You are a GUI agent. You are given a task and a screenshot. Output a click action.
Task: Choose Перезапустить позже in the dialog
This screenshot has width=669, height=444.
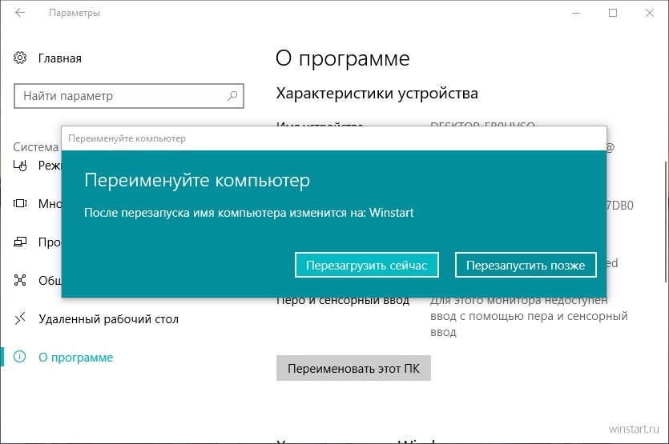click(526, 265)
